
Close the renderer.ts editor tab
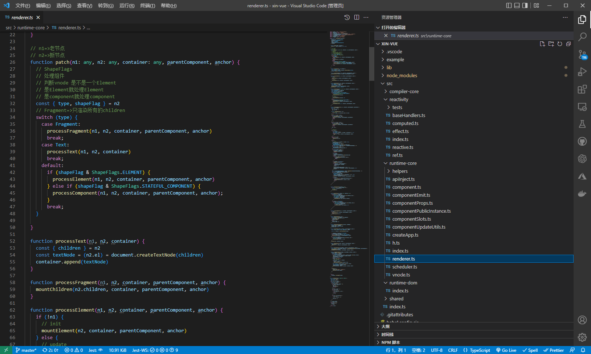point(38,17)
